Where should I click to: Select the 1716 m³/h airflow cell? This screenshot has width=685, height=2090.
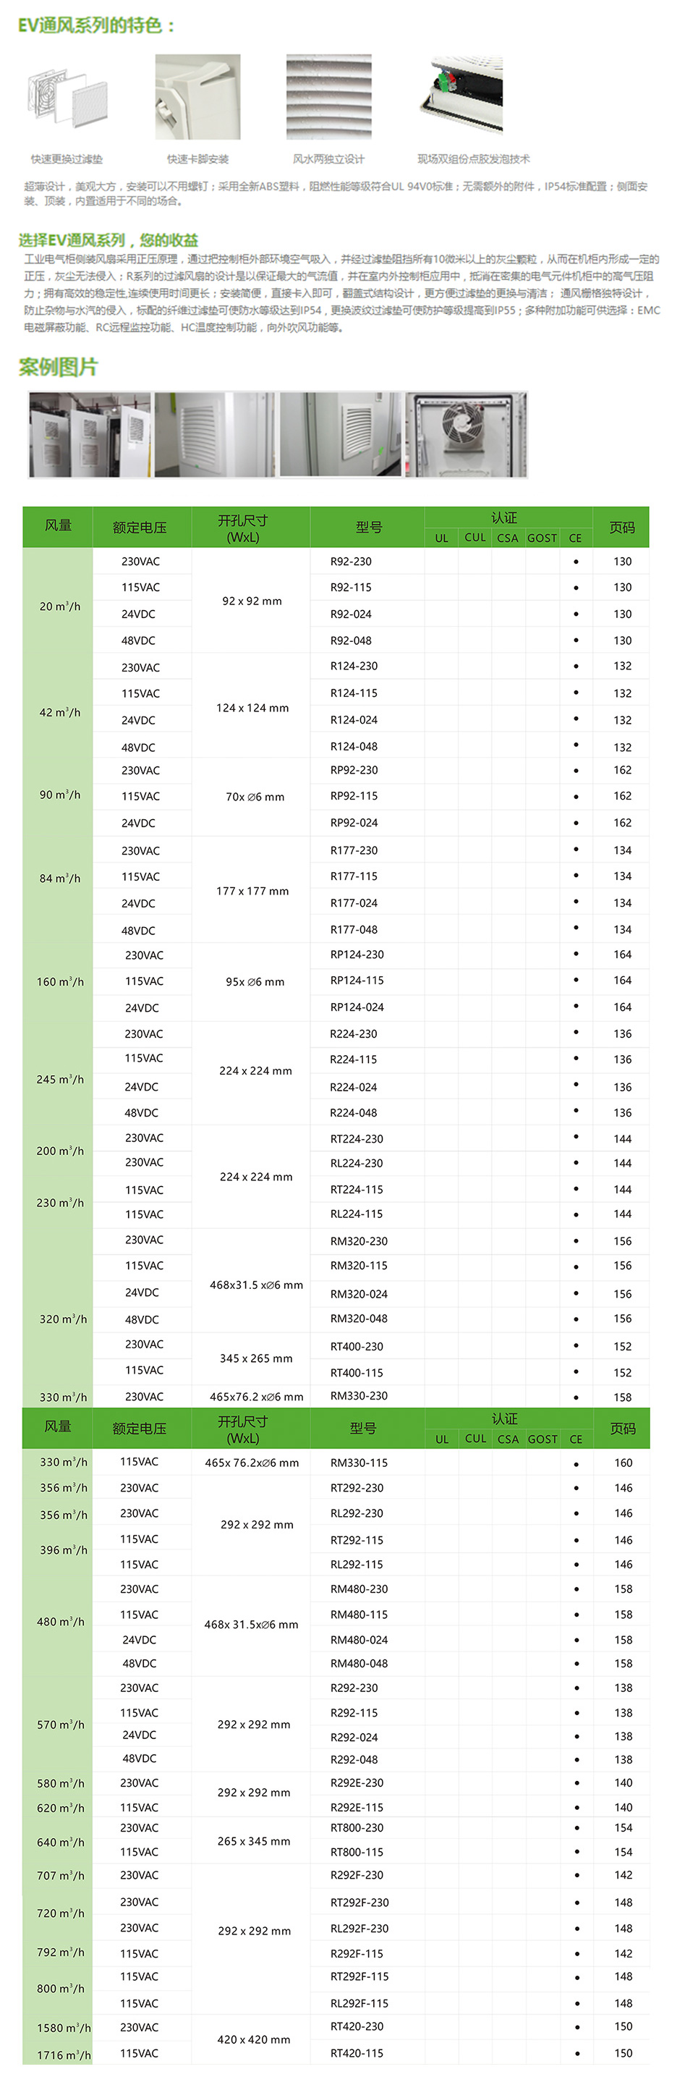tap(63, 2055)
